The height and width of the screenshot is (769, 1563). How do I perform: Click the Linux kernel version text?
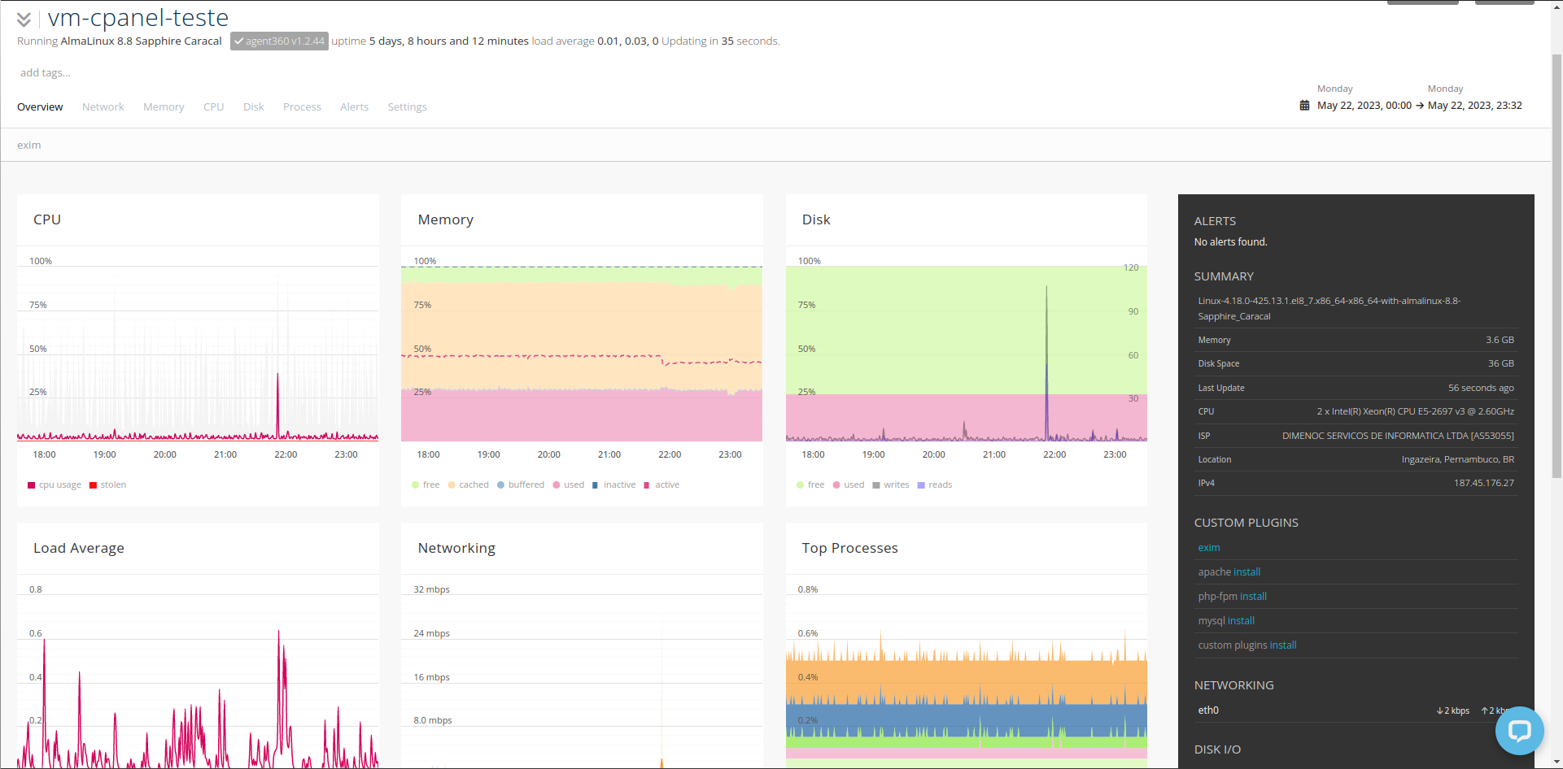[x=1329, y=309]
